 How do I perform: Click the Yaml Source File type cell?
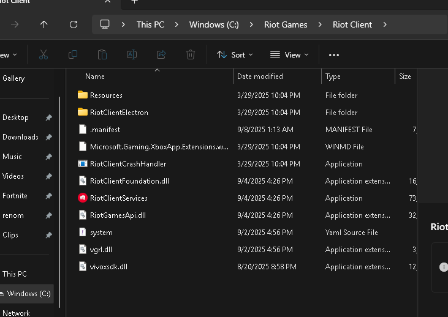pos(351,233)
